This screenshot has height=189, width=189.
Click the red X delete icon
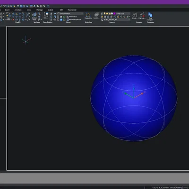pyautogui.click(x=13, y=20)
